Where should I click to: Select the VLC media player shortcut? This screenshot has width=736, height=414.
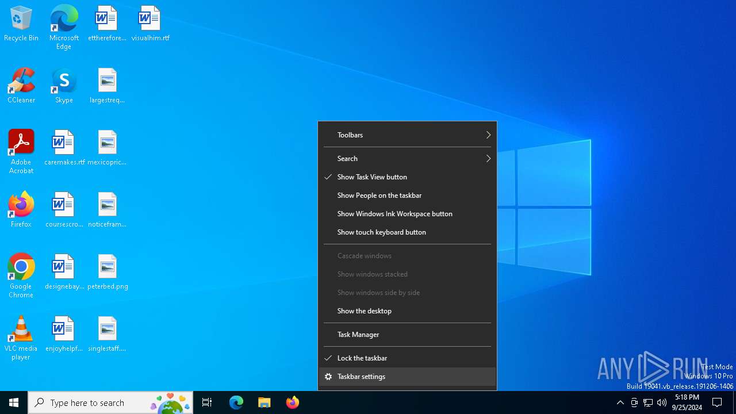(x=21, y=338)
